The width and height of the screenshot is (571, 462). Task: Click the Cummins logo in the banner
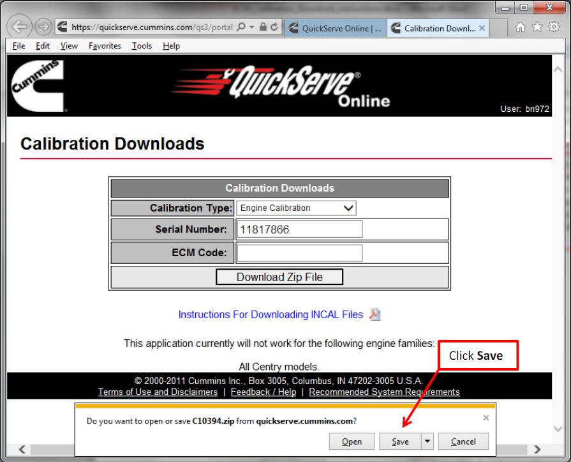[38, 86]
